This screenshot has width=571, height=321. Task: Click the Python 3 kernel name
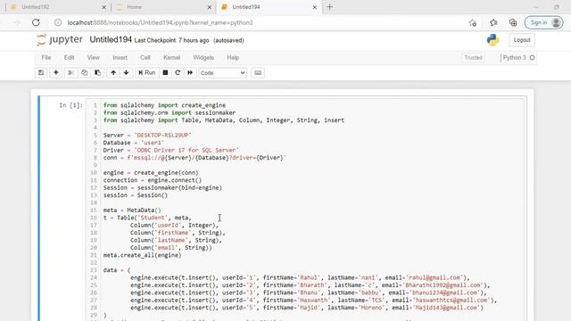(x=514, y=57)
